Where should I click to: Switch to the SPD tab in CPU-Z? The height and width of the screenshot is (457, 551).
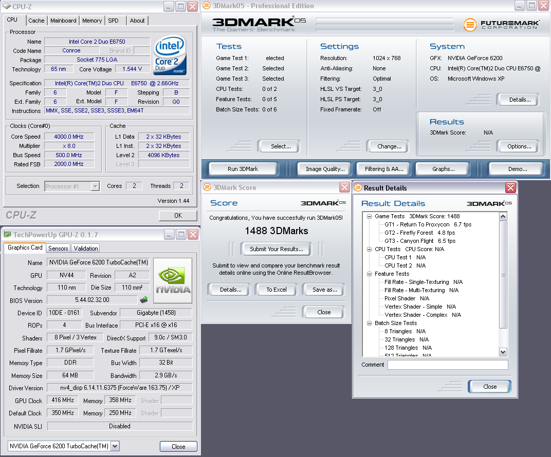113,21
